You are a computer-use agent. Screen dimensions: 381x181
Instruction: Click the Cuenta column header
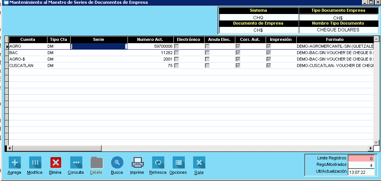click(28, 39)
